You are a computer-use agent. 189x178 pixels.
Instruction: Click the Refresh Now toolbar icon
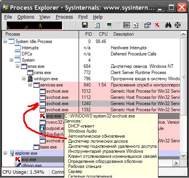tap(97, 25)
